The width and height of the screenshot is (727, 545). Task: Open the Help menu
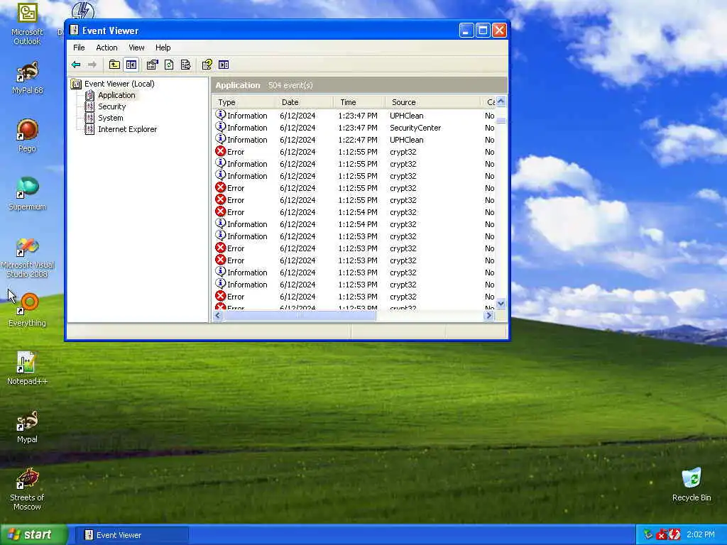pos(163,48)
